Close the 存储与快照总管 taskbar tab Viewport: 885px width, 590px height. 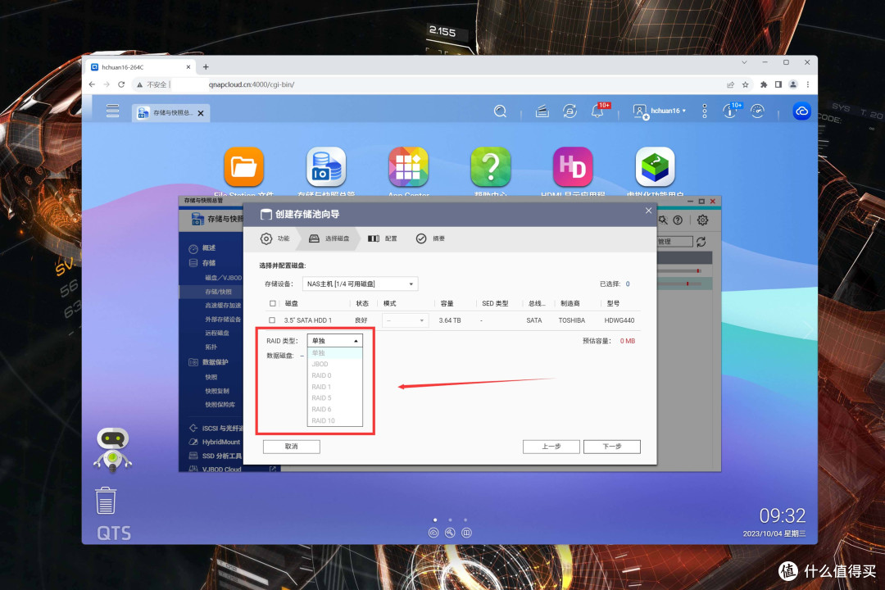(x=201, y=113)
